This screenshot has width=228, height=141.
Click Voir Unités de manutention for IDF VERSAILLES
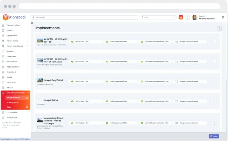pos(155,62)
